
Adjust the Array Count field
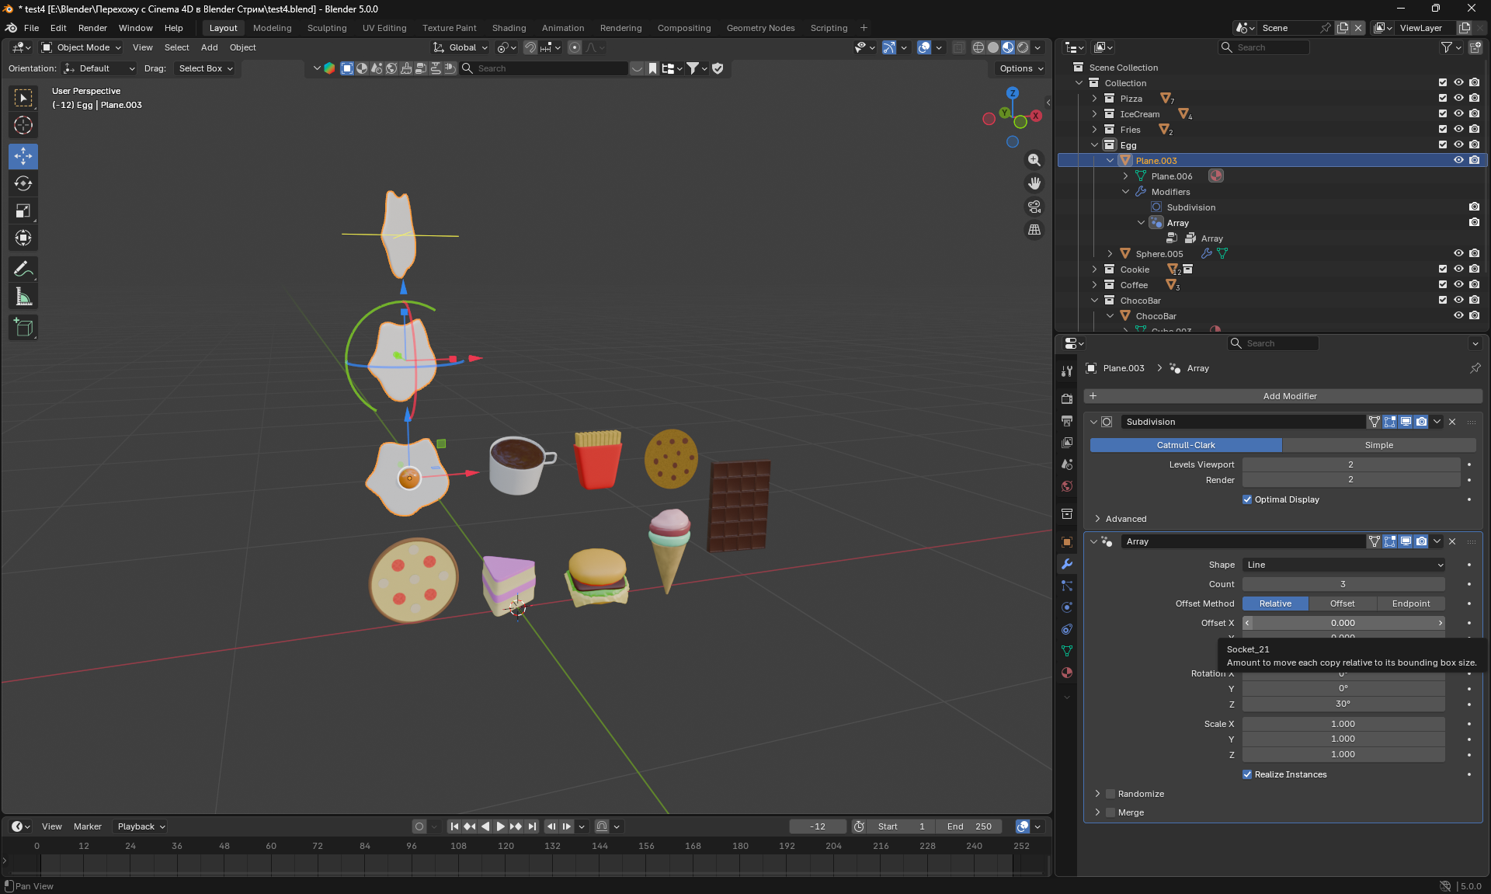coord(1343,584)
